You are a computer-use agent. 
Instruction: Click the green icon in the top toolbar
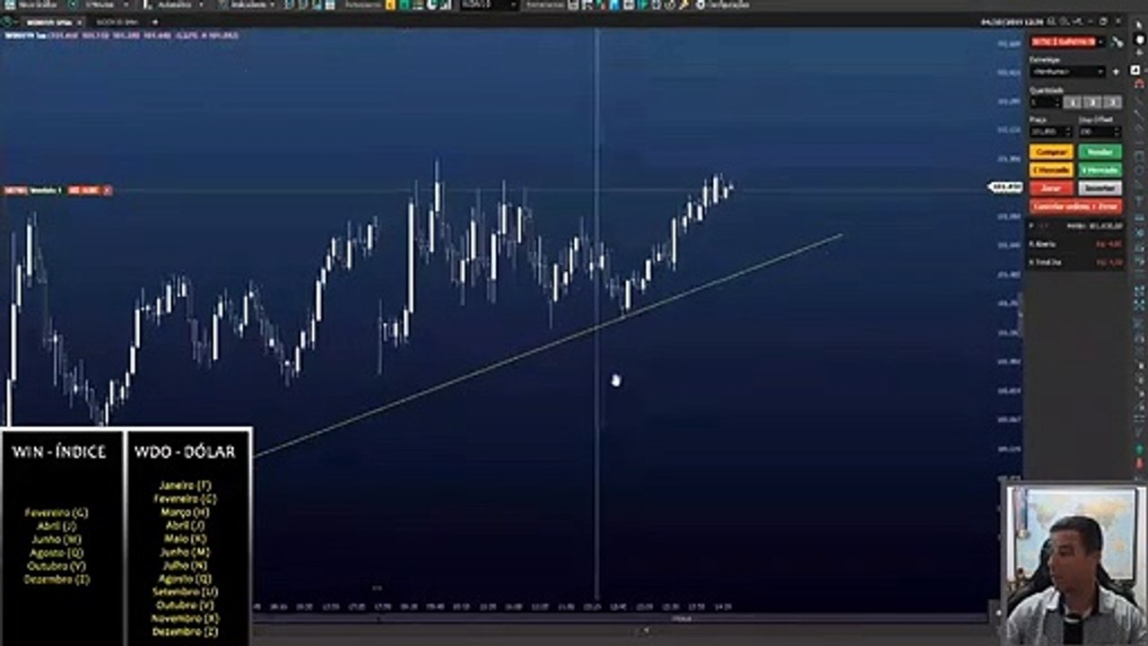pyautogui.click(x=404, y=5)
